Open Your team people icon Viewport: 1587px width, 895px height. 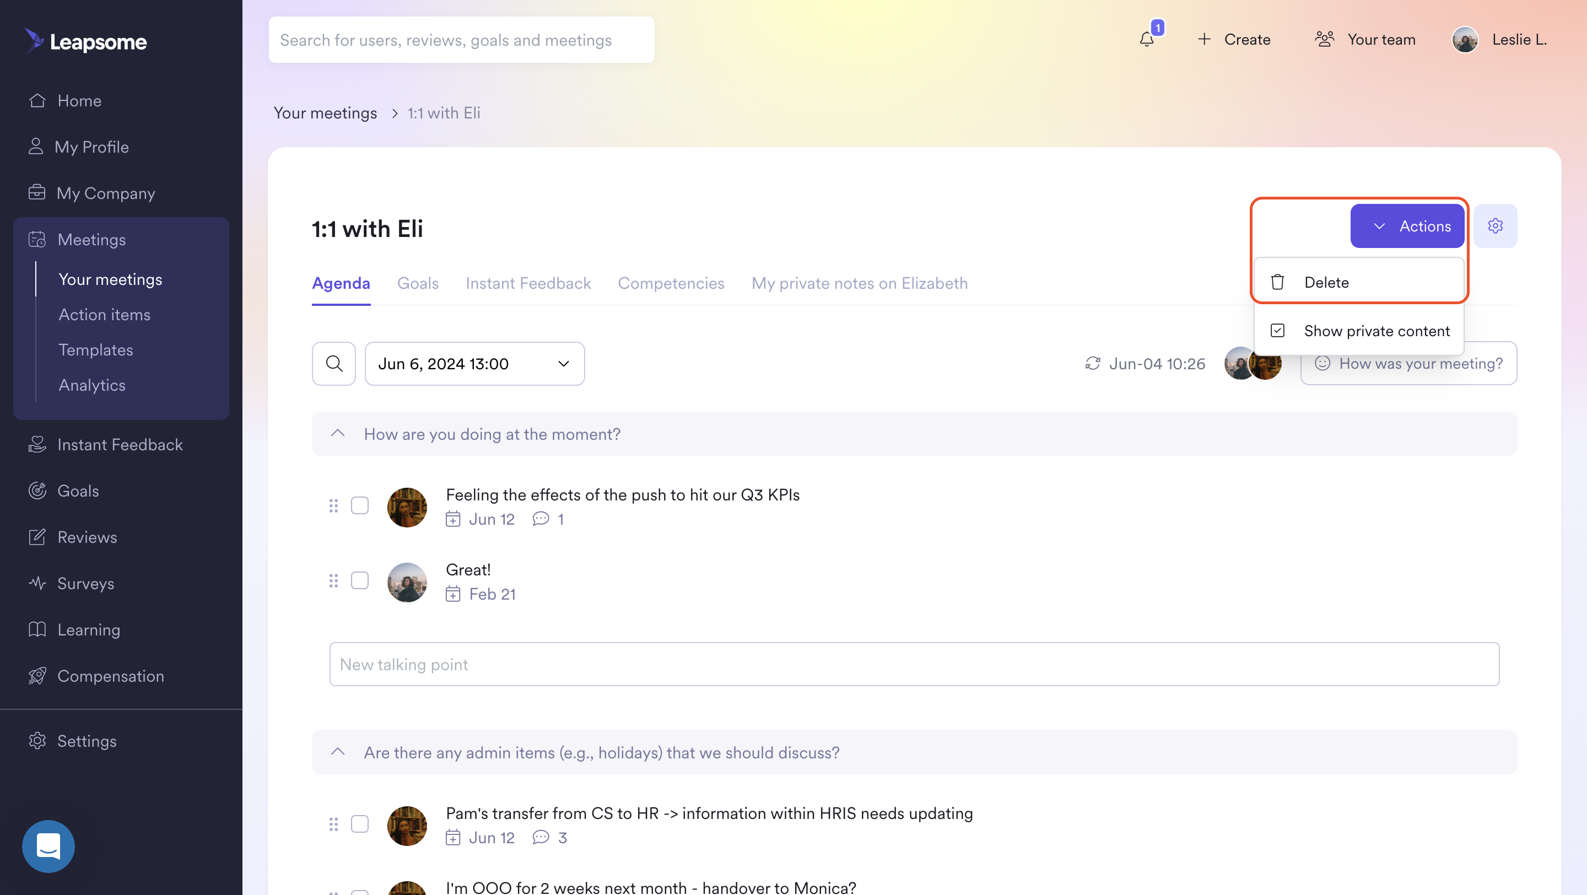point(1325,40)
